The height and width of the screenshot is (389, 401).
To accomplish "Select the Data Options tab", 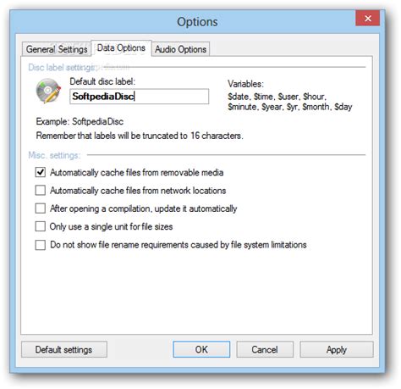I will (121, 48).
